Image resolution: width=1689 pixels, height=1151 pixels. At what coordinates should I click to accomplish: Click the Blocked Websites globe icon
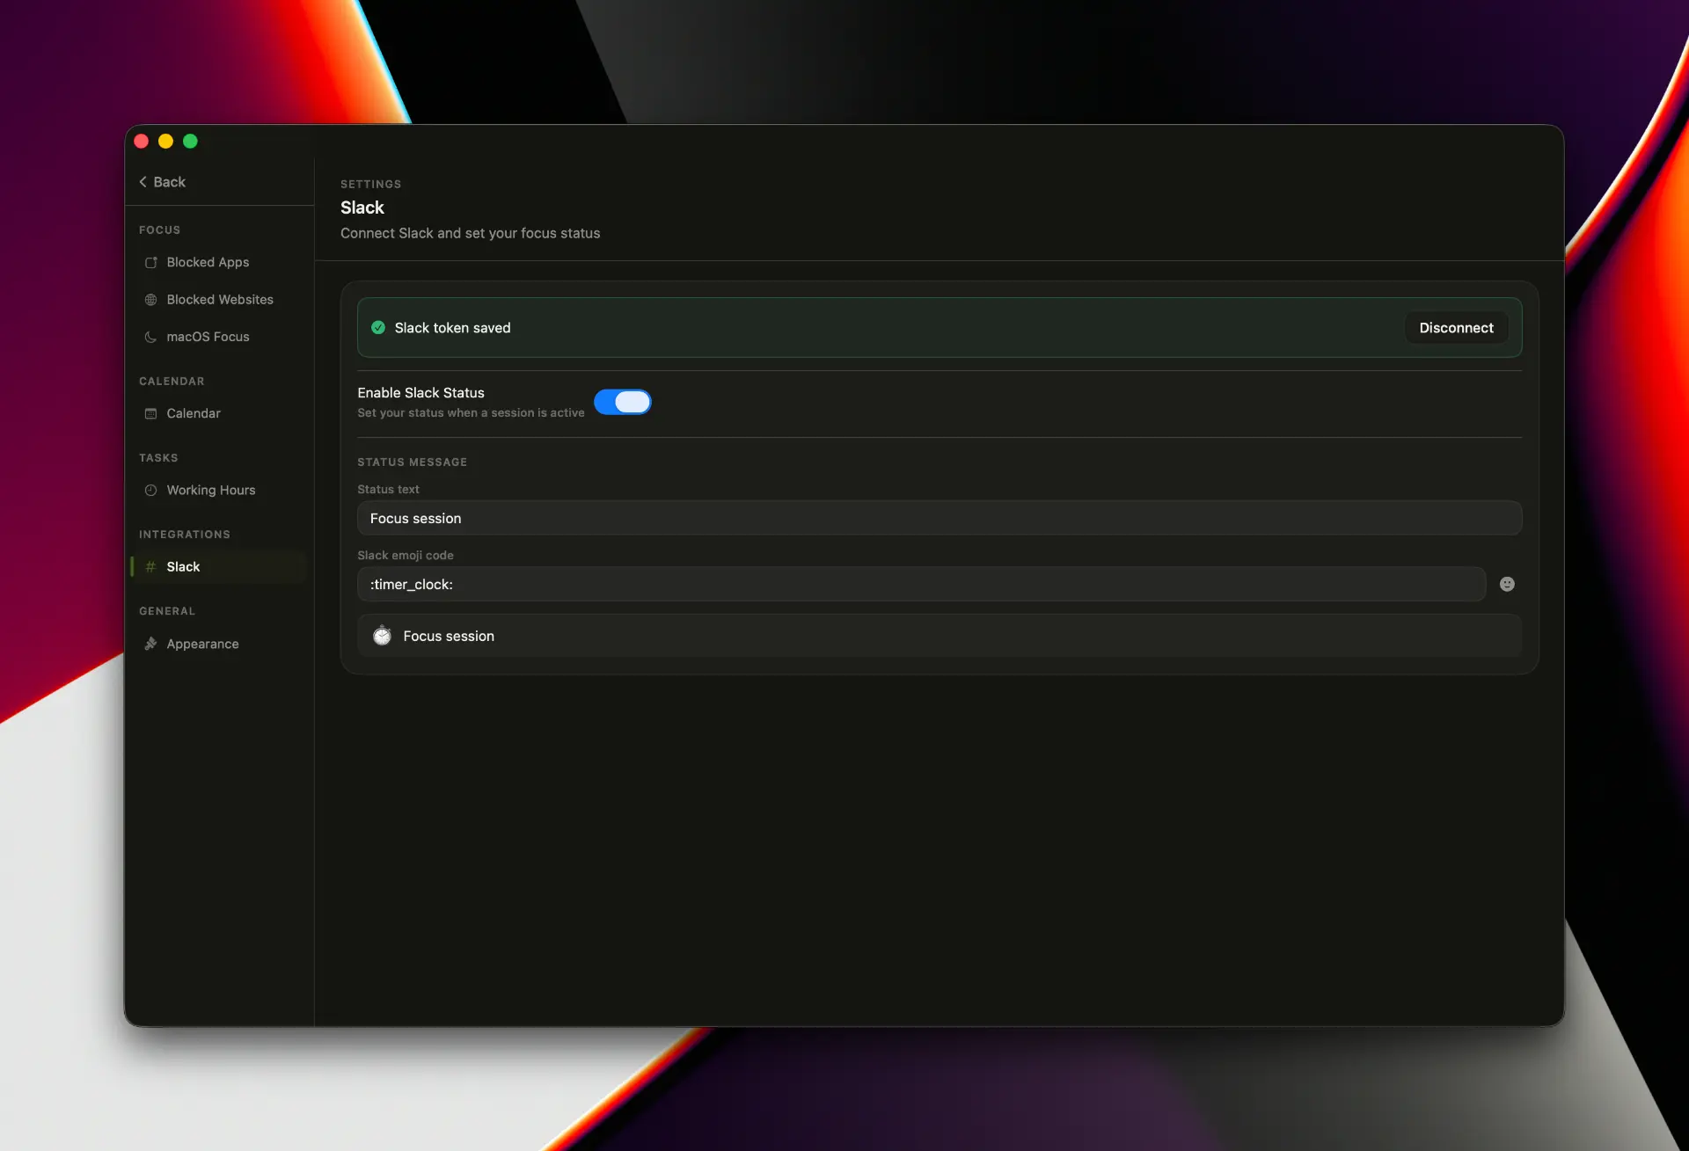point(150,300)
